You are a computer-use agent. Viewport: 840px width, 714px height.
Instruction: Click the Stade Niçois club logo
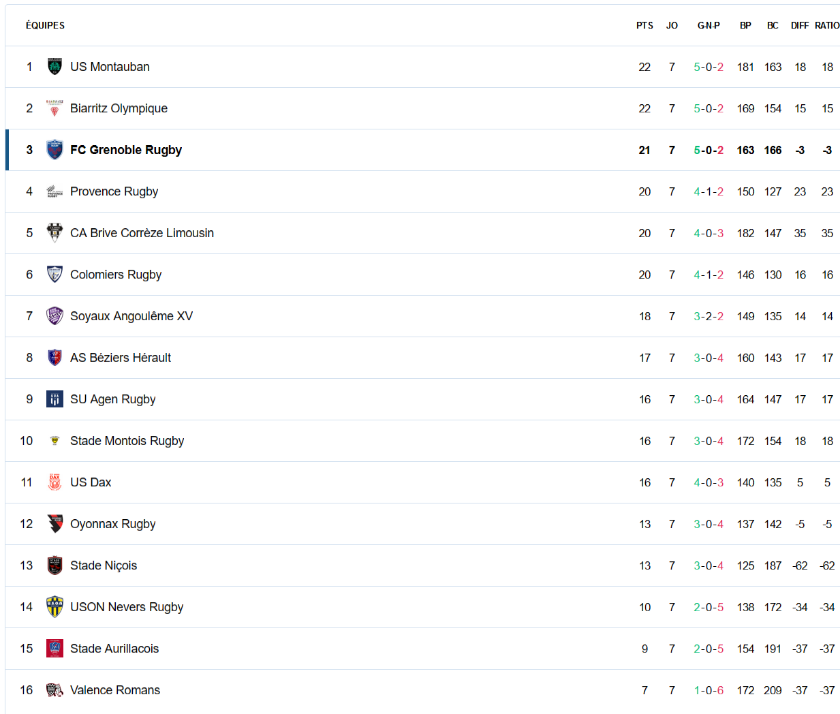[55, 565]
